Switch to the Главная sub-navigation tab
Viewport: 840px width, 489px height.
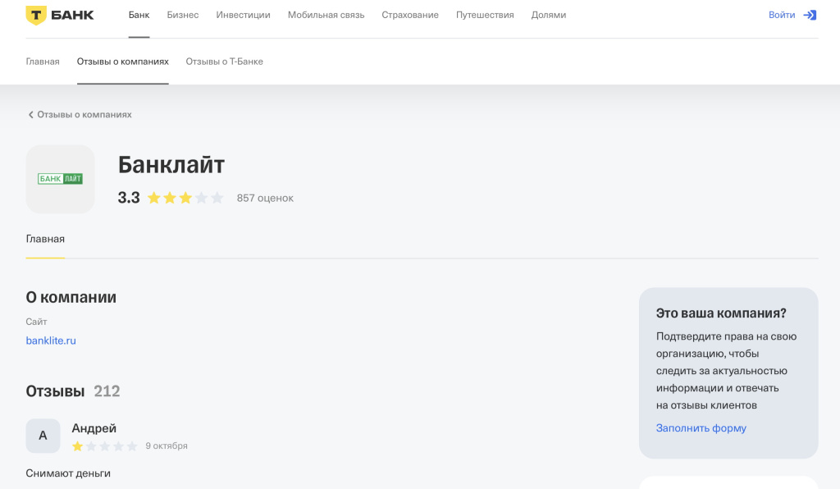tap(43, 62)
